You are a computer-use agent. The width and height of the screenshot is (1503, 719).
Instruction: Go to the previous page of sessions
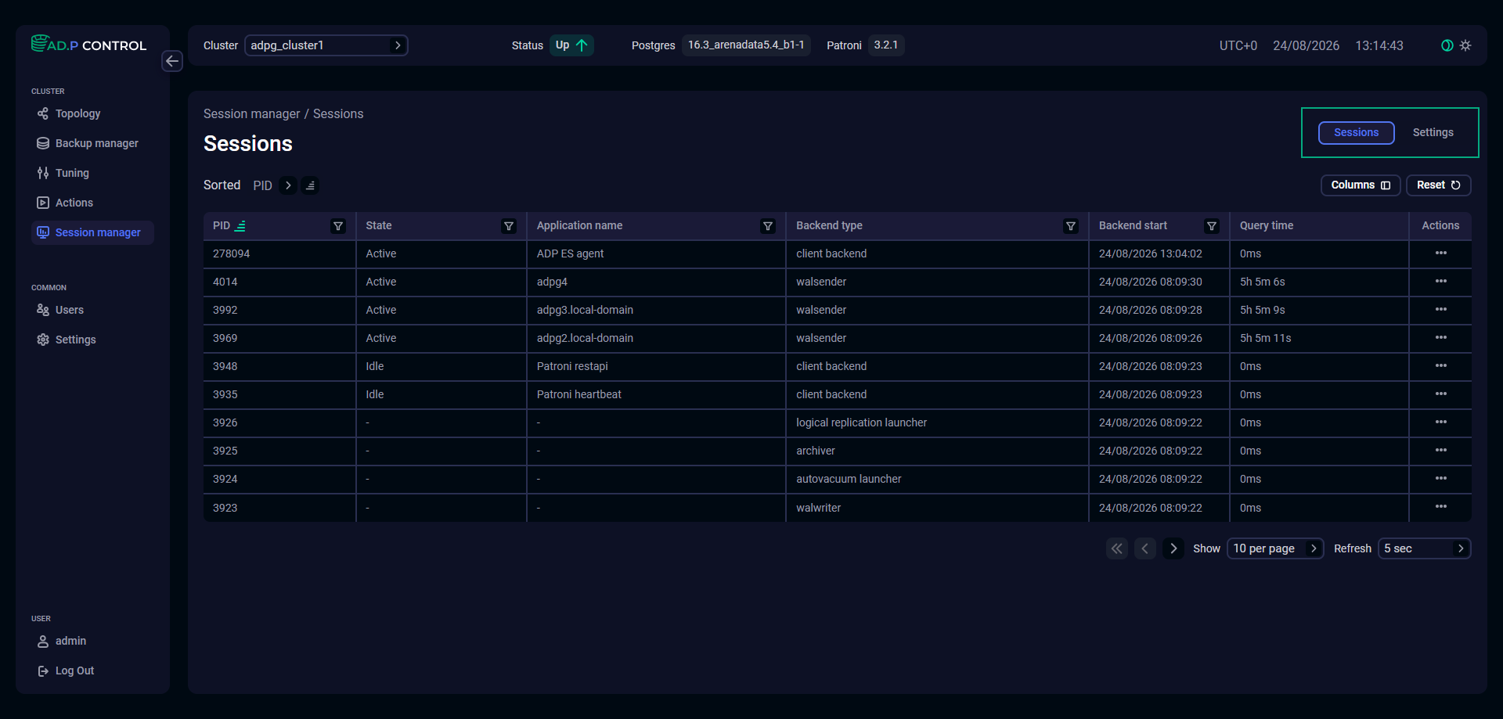pyautogui.click(x=1145, y=548)
